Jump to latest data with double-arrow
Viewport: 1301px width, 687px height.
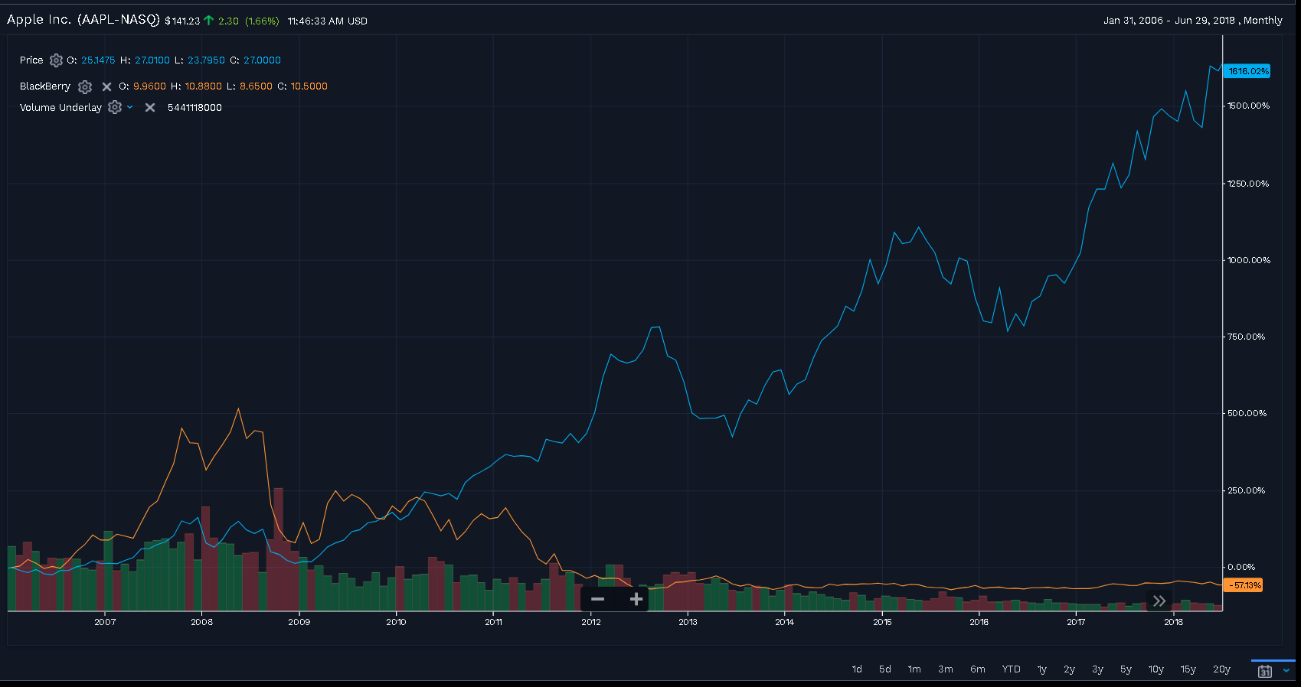[1159, 601]
